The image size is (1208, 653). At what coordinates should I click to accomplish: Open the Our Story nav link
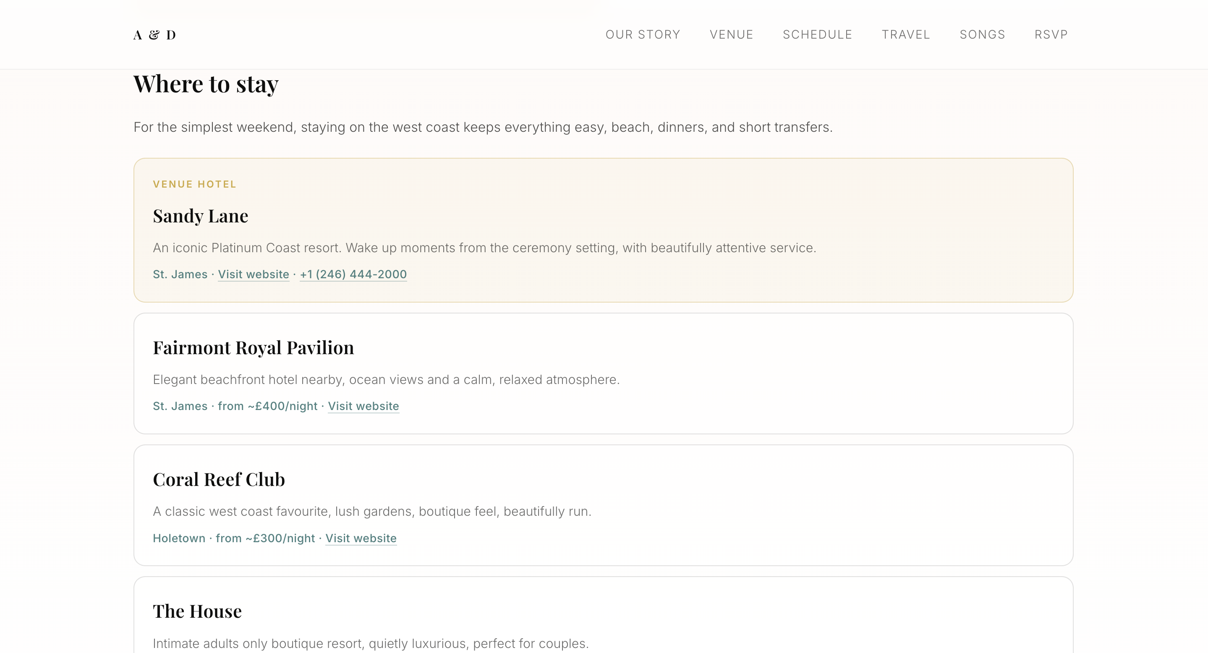click(643, 35)
